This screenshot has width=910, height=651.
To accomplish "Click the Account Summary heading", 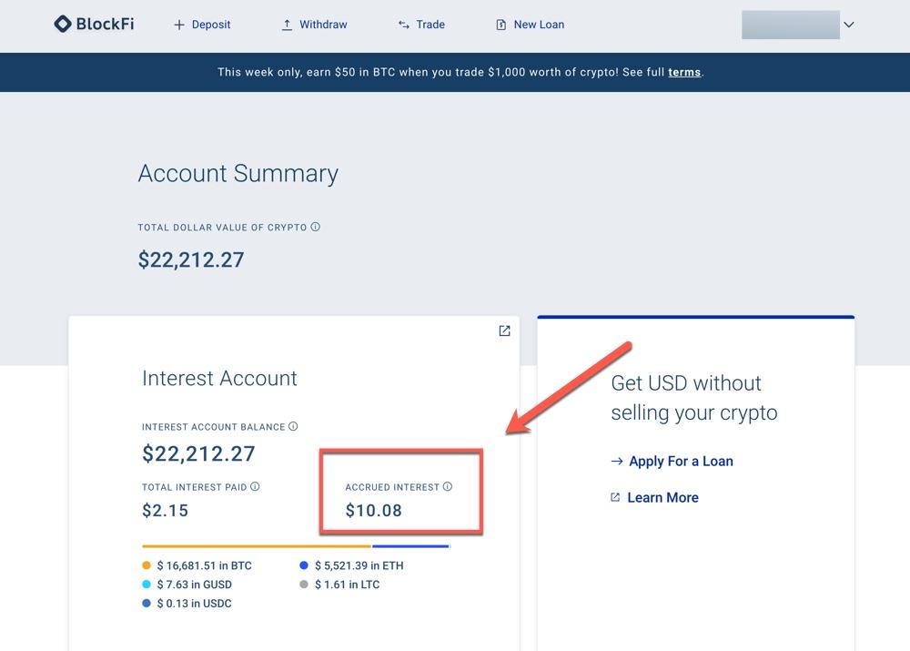I will click(238, 174).
